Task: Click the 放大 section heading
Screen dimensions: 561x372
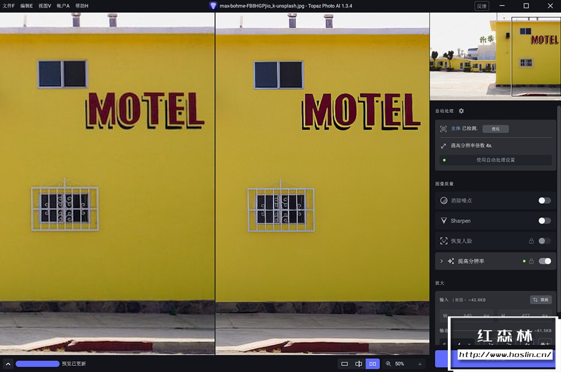Action: click(439, 283)
